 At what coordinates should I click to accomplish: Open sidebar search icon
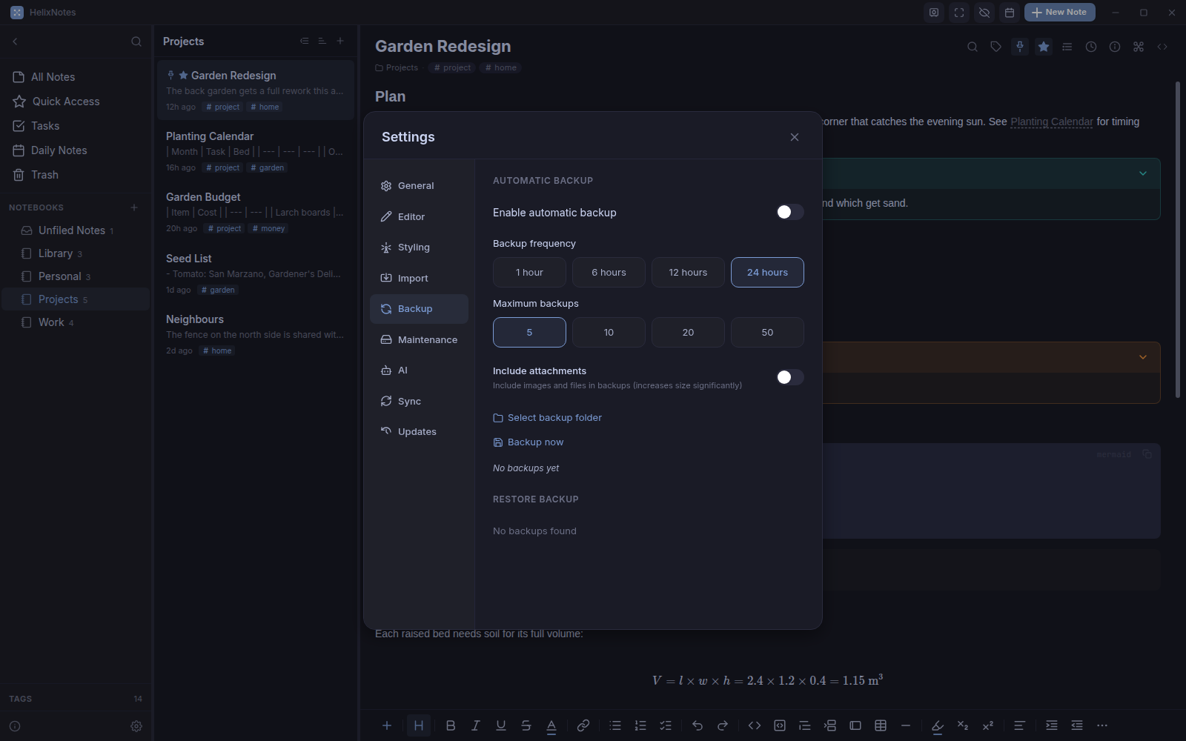tap(136, 41)
